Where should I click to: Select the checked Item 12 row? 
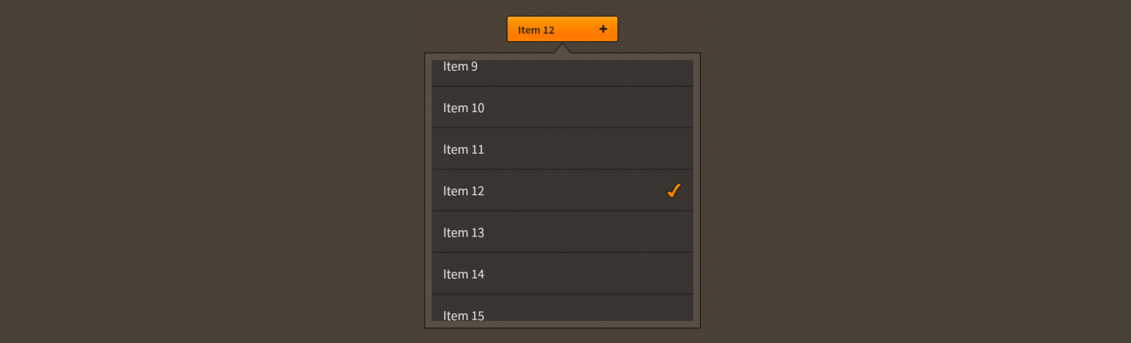[562, 191]
